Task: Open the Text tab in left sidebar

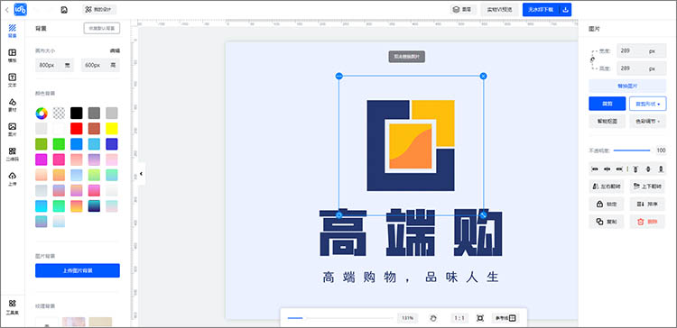Action: (12, 80)
